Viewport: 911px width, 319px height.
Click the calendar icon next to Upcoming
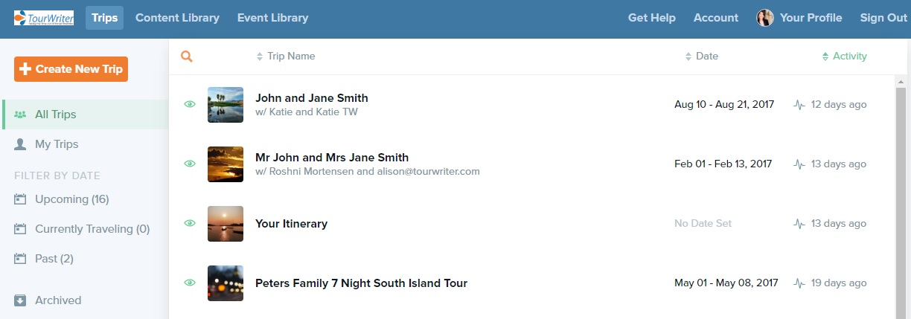[x=20, y=199]
